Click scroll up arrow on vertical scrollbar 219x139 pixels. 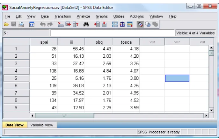[x=211, y=48]
